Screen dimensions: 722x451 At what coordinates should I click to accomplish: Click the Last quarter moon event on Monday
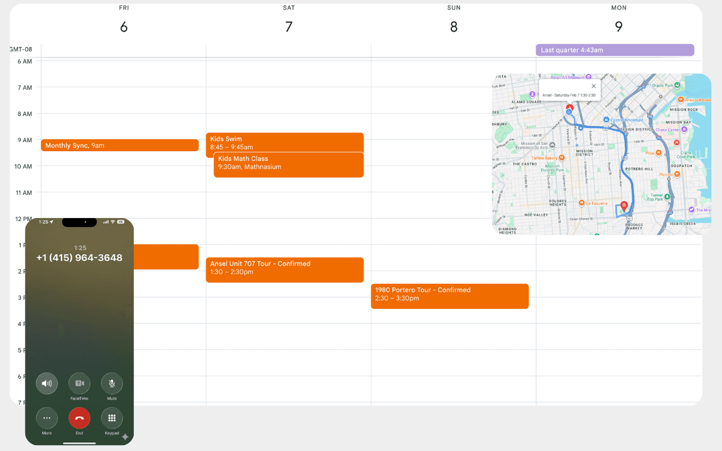[x=615, y=50]
